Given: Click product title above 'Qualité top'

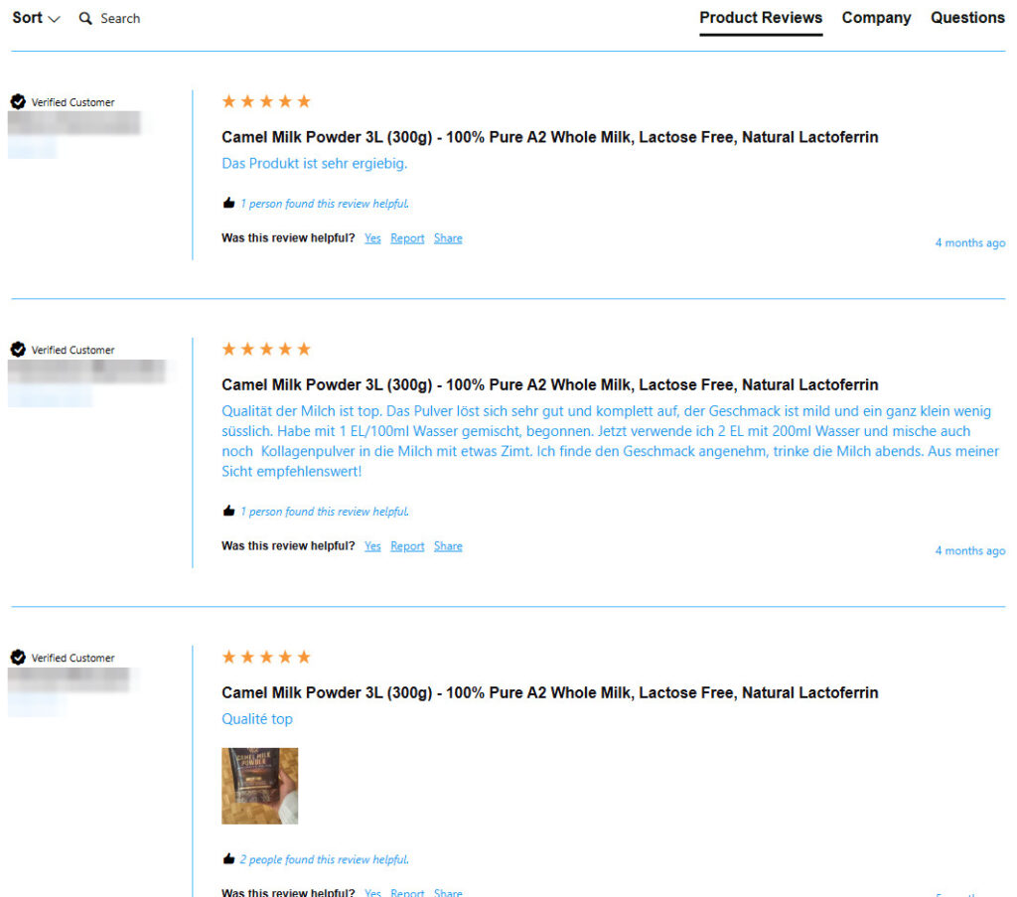Looking at the screenshot, I should tap(550, 692).
